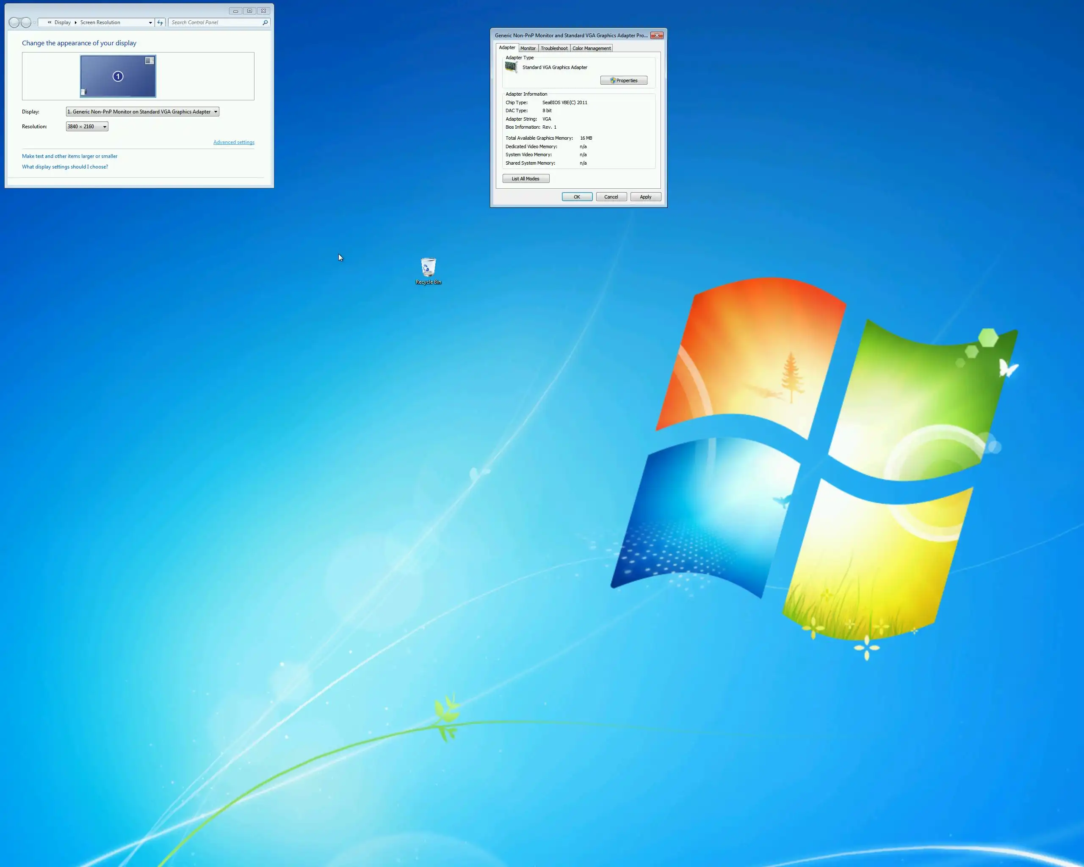Click the Forward navigation arrow button
Screen dimensions: 1084x867
coord(26,22)
